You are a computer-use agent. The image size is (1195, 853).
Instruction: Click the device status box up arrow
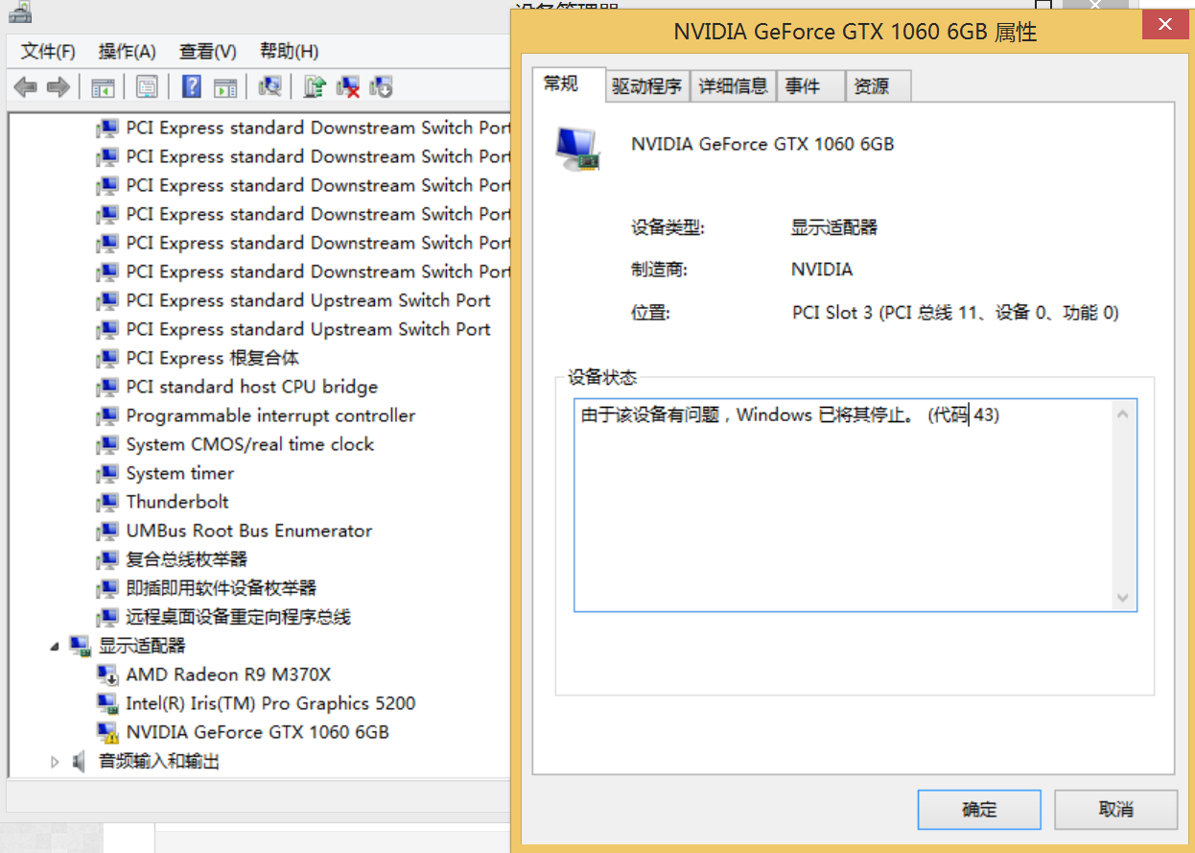pyautogui.click(x=1123, y=414)
